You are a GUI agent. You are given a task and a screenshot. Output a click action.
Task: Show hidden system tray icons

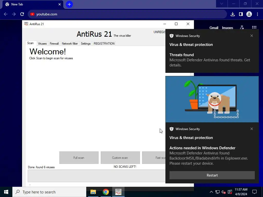click(211, 192)
